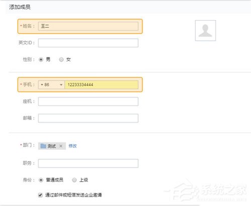Viewport: 251px width, 206px height.
Task: Click the 添加成员 header title
Action: coord(20,7)
